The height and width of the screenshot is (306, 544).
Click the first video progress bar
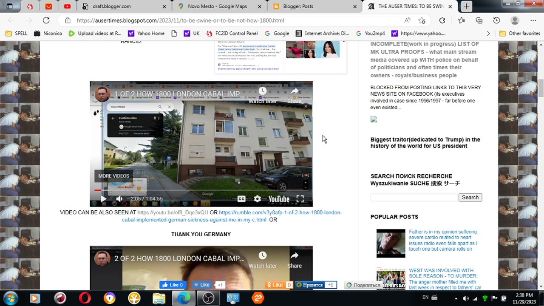201,190
